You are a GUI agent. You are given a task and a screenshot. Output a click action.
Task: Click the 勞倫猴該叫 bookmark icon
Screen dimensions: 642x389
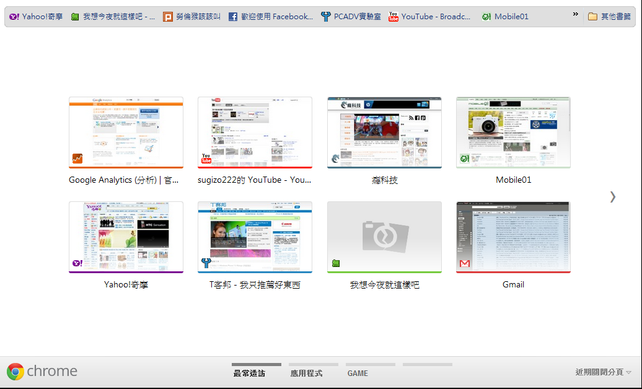(168, 17)
